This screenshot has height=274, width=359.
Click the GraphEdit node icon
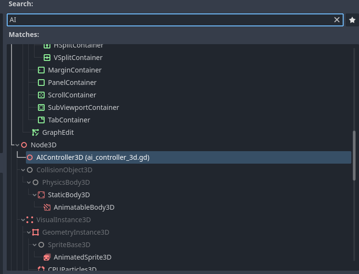pos(36,132)
